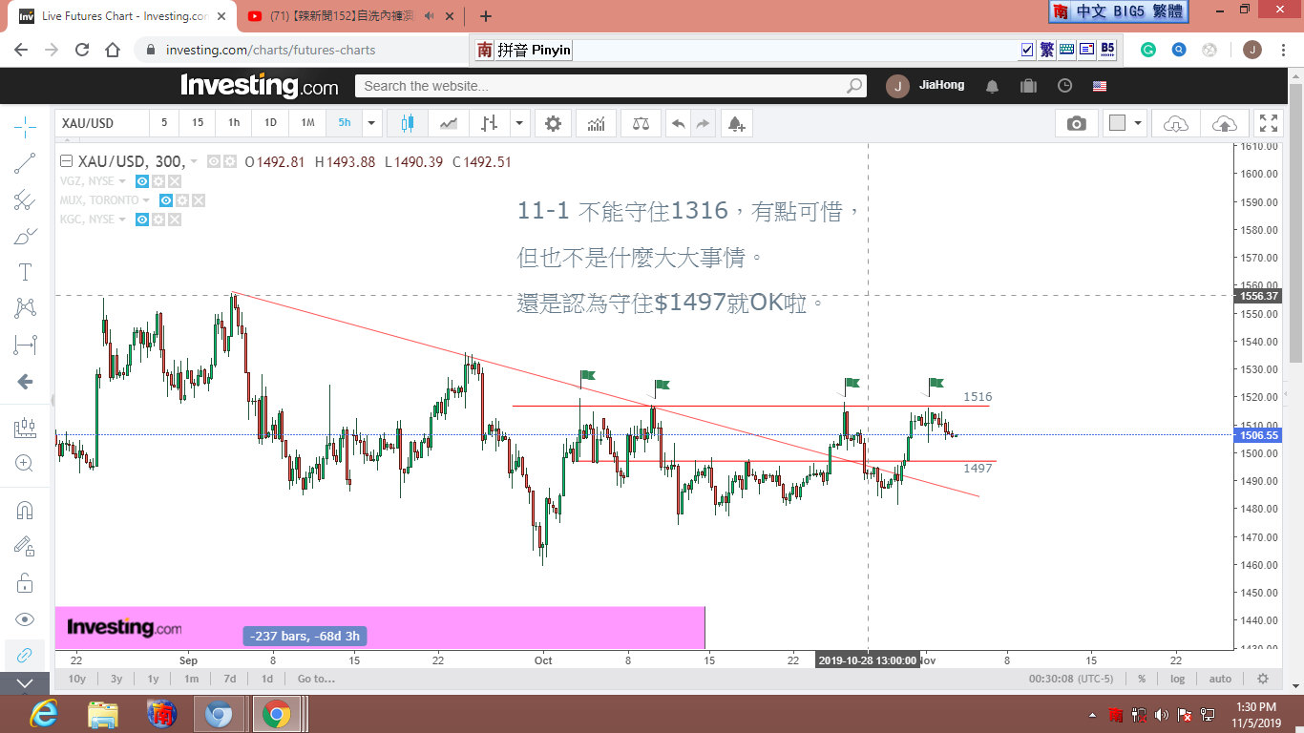Viewport: 1304px width, 733px height.
Task: Open the chart type dropdown arrow
Action: point(519,123)
